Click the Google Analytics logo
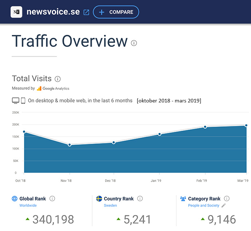251x231 pixels. (x=53, y=88)
